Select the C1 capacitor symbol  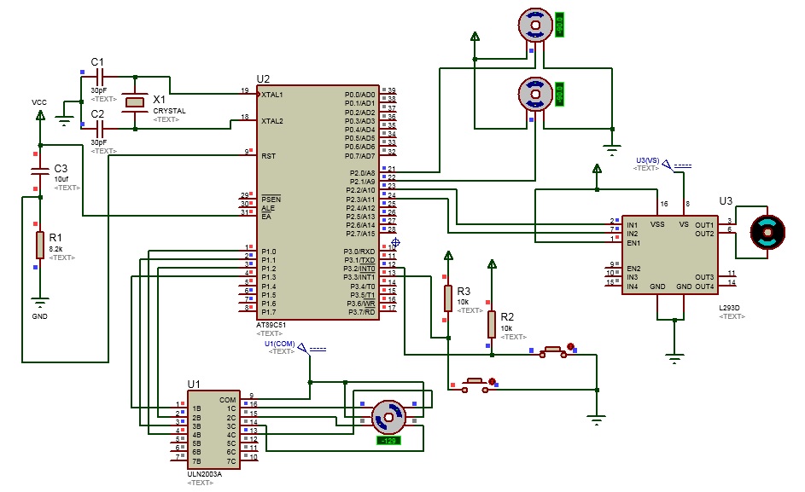(x=100, y=77)
